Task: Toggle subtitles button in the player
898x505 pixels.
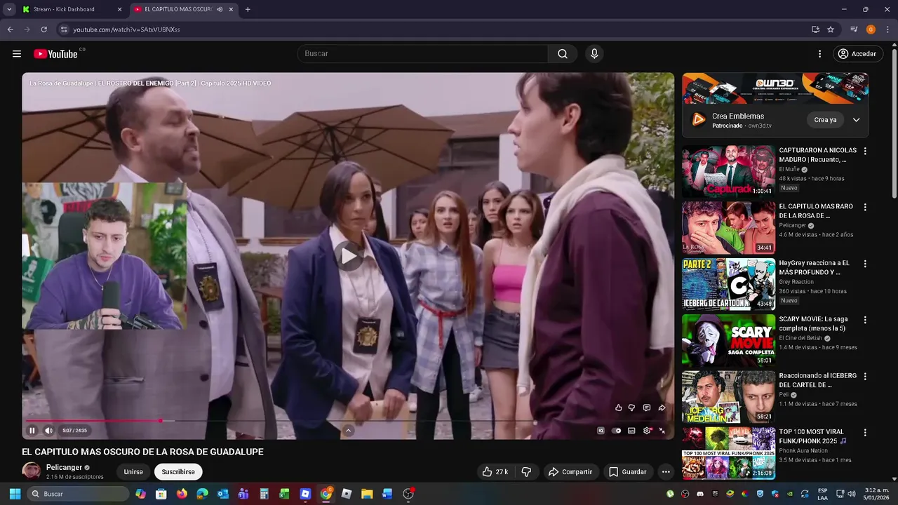Action: point(631,431)
